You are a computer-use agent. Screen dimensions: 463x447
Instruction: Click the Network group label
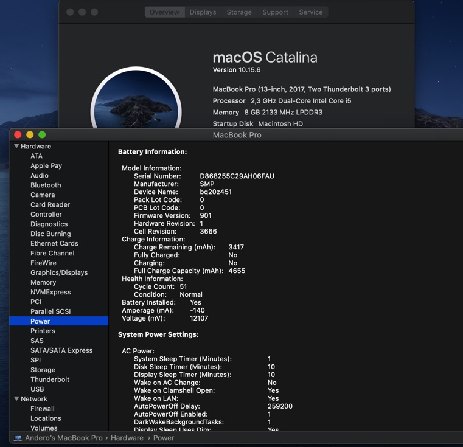(34, 399)
